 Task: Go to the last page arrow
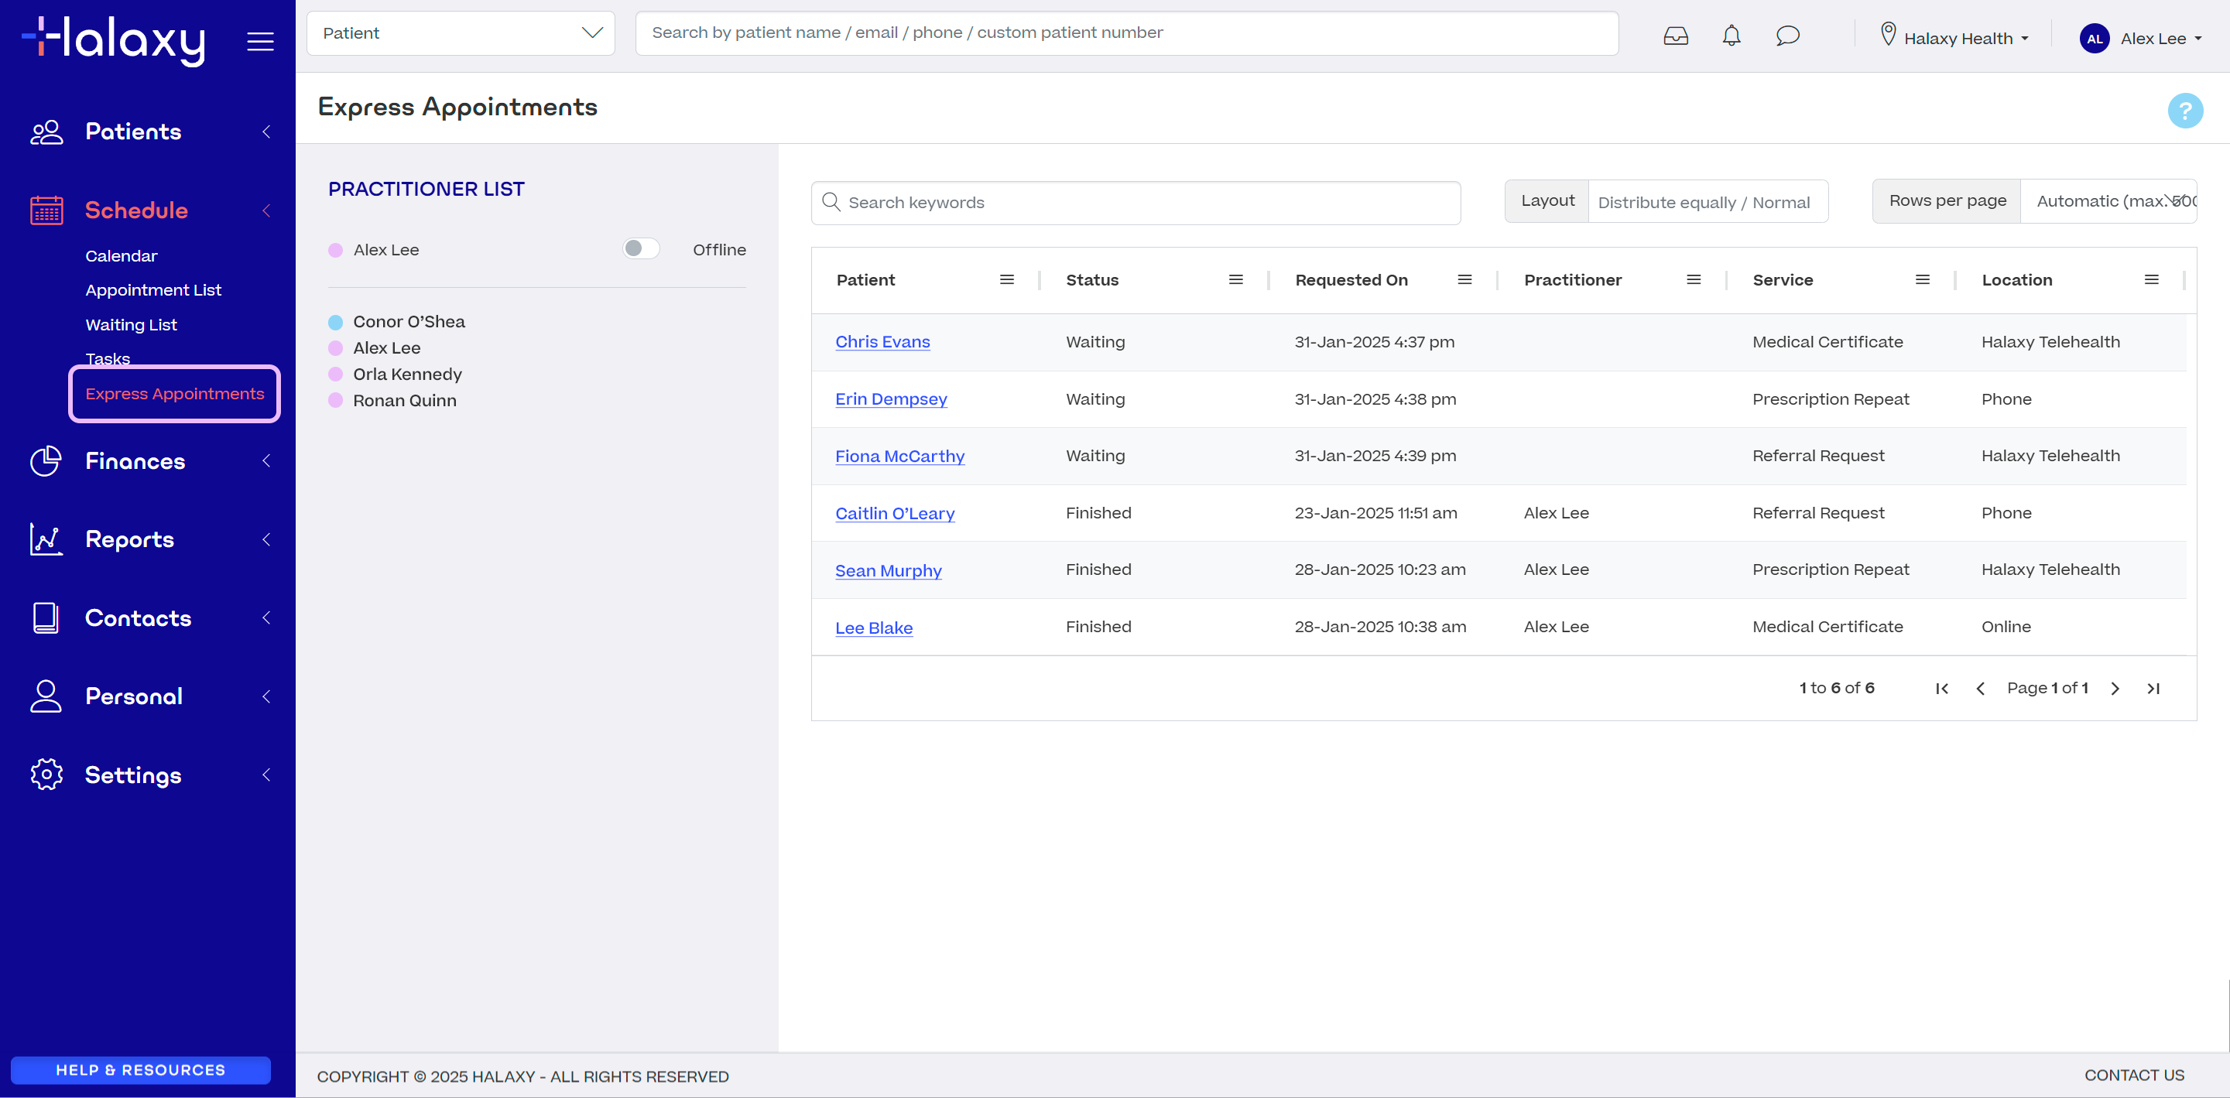2154,689
